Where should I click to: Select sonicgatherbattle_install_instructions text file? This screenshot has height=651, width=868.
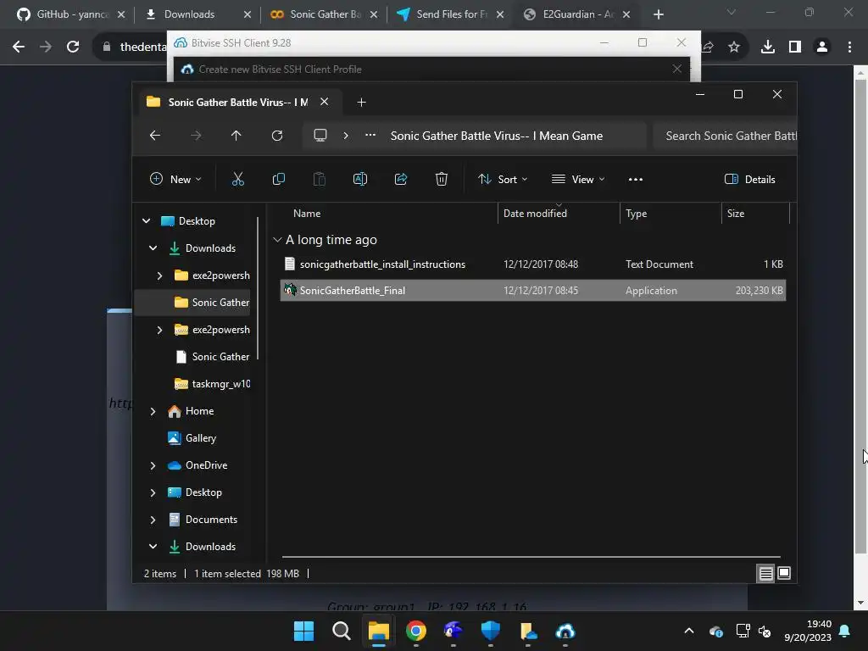(532, 264)
